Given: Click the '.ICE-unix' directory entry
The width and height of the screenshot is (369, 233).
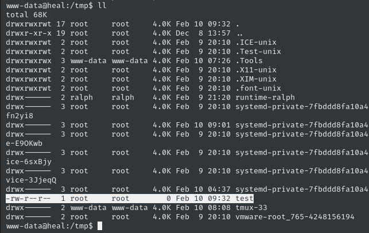Looking at the screenshot, I should click(x=256, y=42).
